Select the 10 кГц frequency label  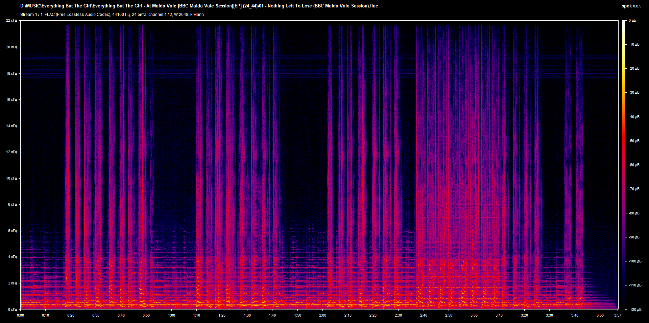tap(11, 178)
